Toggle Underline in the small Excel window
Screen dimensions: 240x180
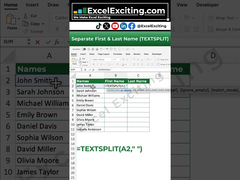101,64
